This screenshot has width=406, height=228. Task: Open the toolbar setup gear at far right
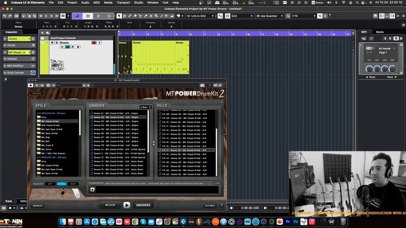(403, 16)
